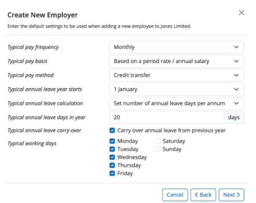Click the annual leave days input field
256x203 pixels.
tap(167, 117)
